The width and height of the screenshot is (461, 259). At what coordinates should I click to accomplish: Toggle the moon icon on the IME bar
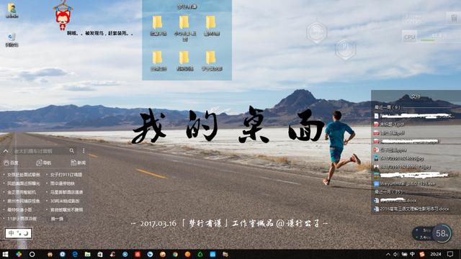26,233
